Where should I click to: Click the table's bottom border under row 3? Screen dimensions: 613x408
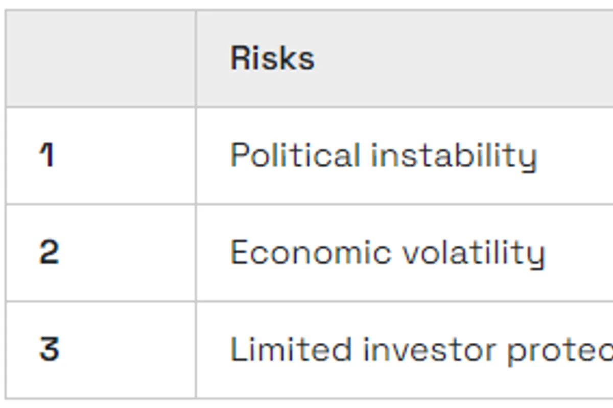pos(404,398)
